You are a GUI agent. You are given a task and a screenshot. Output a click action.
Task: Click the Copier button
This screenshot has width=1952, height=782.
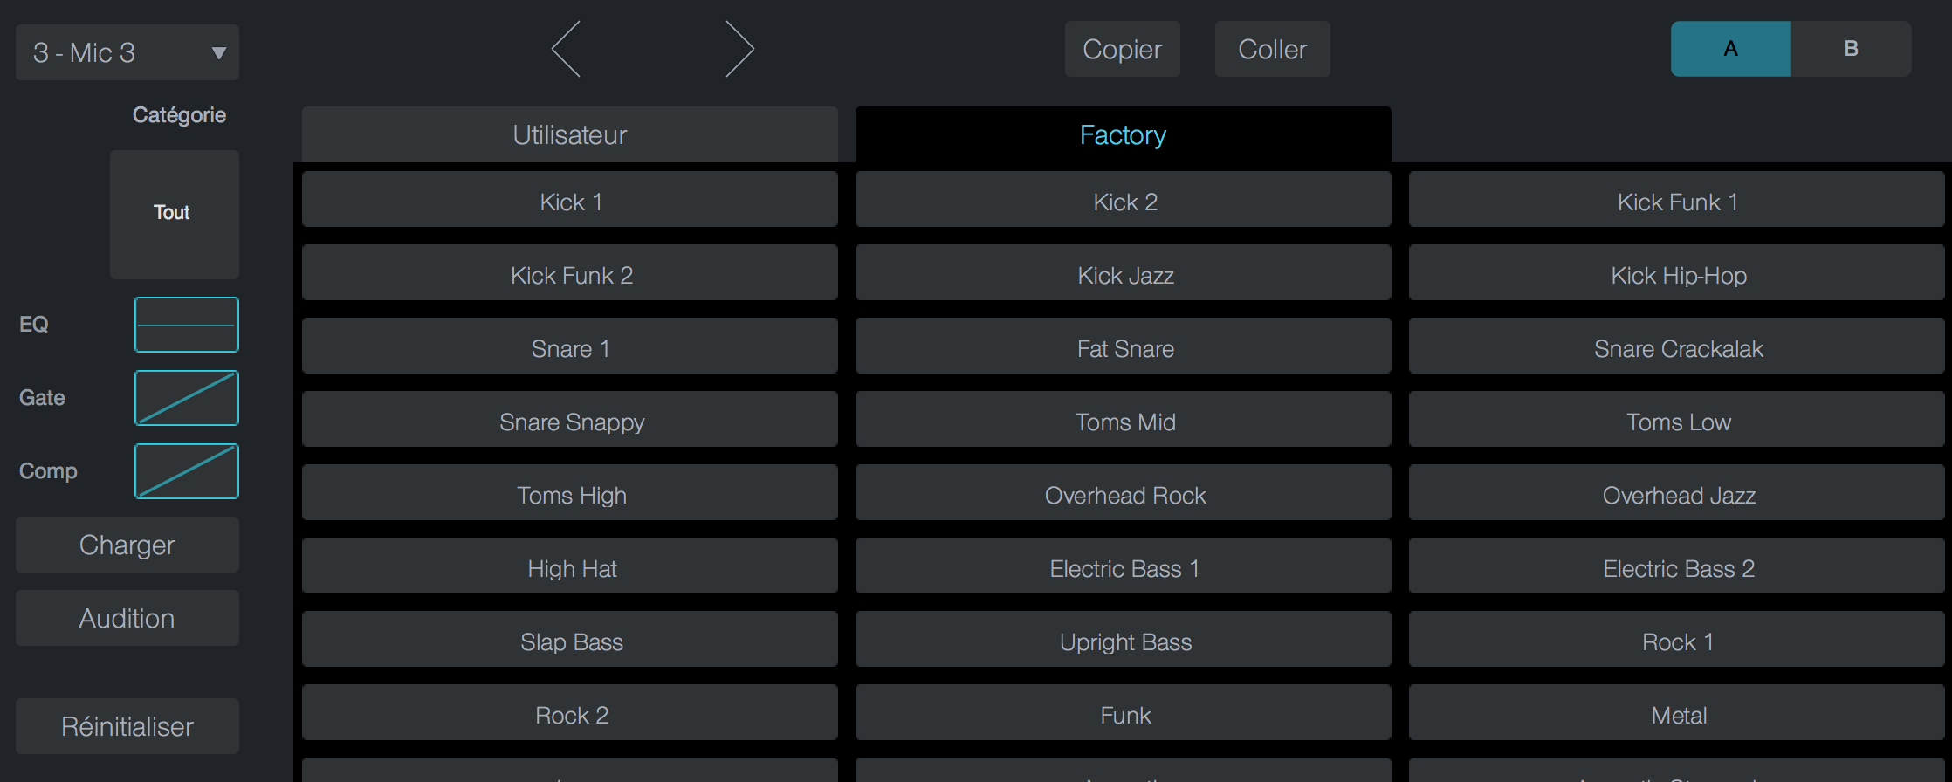[1123, 49]
